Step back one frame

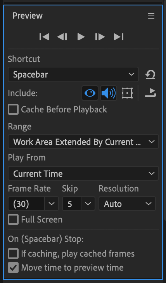click(x=62, y=37)
